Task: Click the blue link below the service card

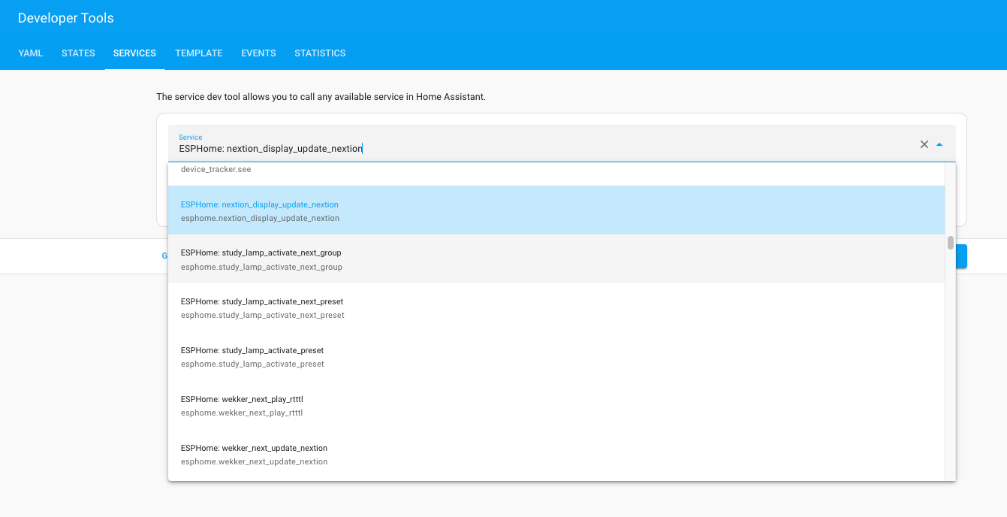Action: tap(164, 255)
